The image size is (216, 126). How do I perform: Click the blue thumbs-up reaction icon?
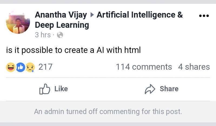[x=21, y=67]
